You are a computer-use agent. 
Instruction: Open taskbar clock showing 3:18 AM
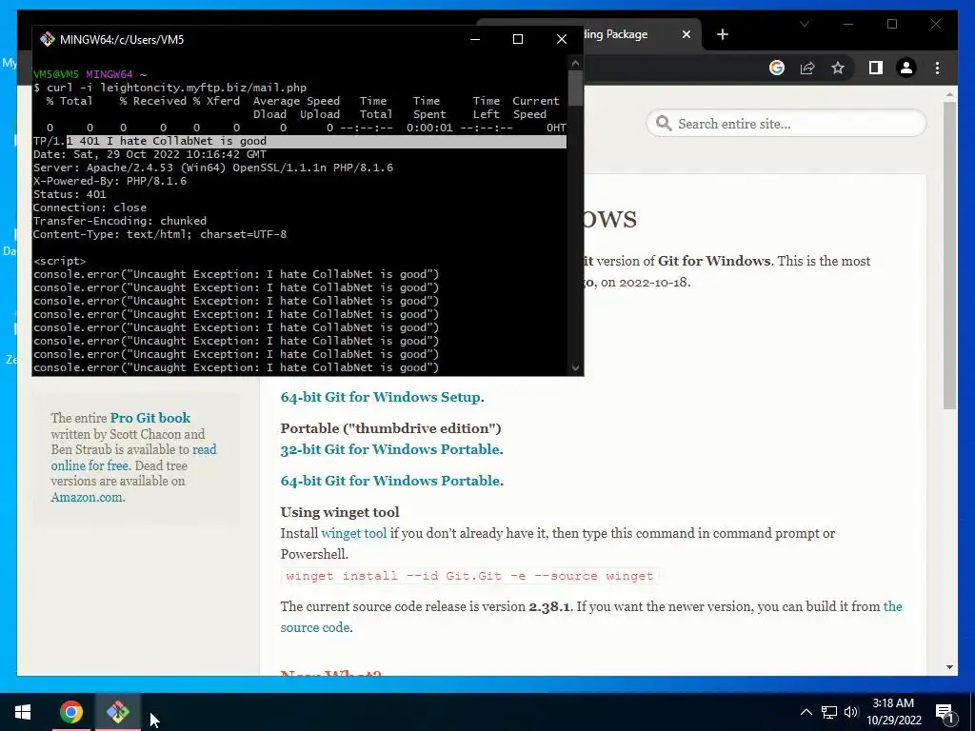click(893, 712)
